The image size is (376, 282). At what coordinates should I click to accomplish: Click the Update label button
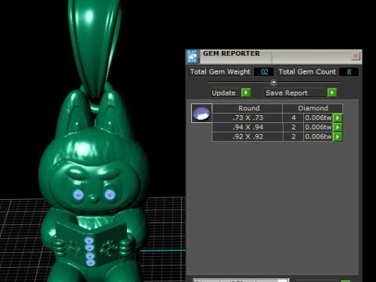(x=224, y=93)
